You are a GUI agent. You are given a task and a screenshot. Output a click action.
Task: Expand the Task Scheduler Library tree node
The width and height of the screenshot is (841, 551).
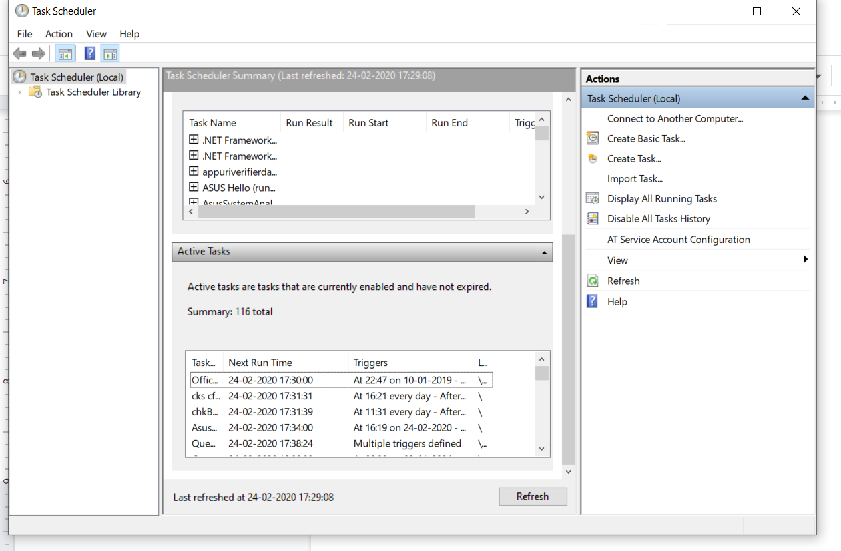tap(19, 92)
